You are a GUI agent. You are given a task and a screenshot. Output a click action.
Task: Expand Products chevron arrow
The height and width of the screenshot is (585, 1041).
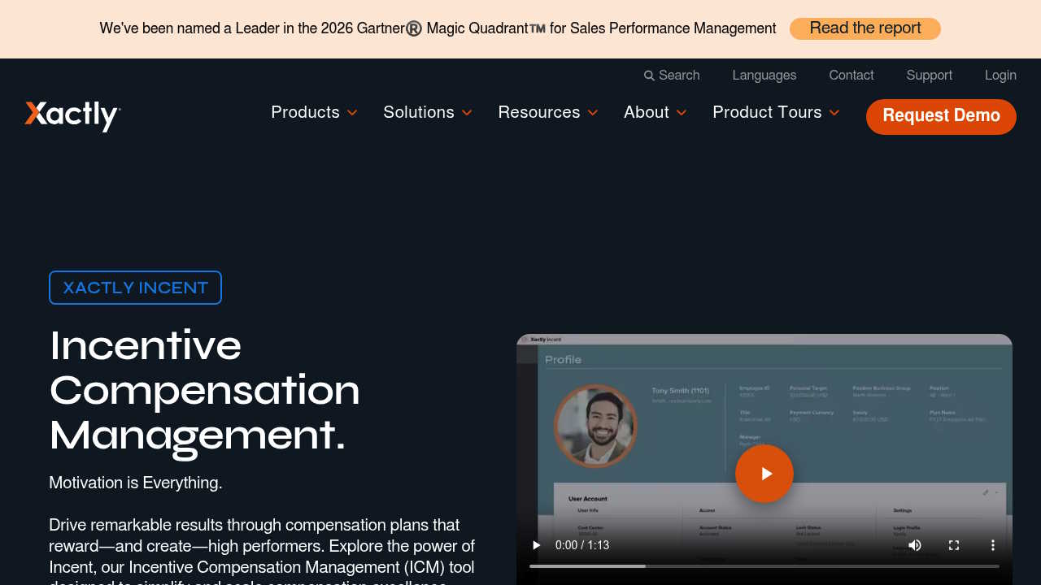(x=352, y=113)
